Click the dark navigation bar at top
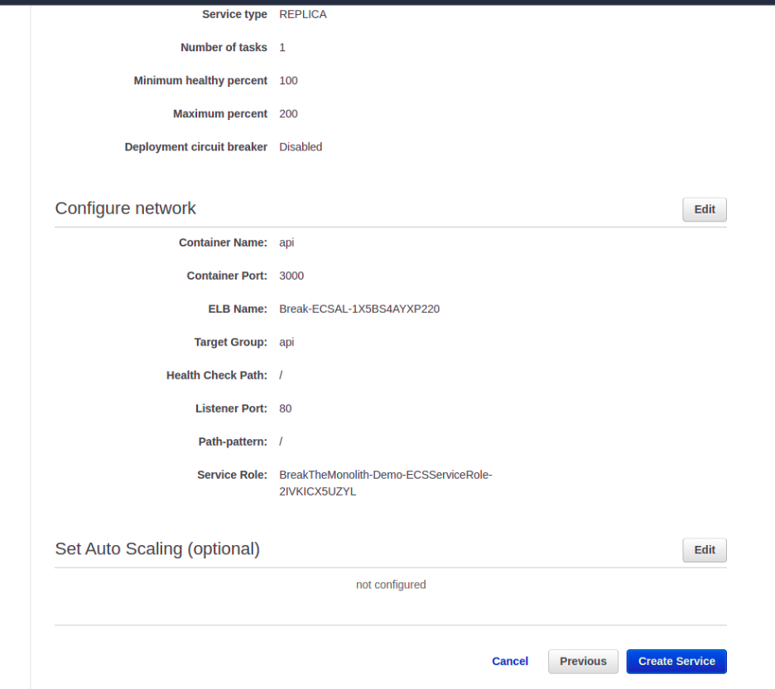The image size is (775, 689). point(387,3)
